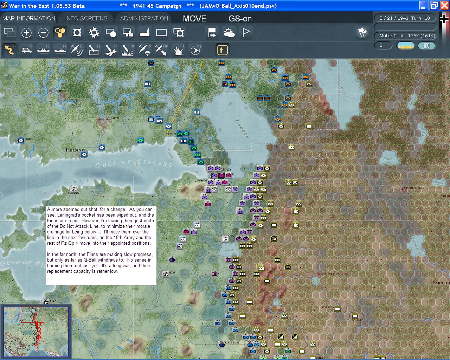This screenshot has height=360, width=450.
Task: Select Air Recon mode (F5) icon
Action: point(77,50)
